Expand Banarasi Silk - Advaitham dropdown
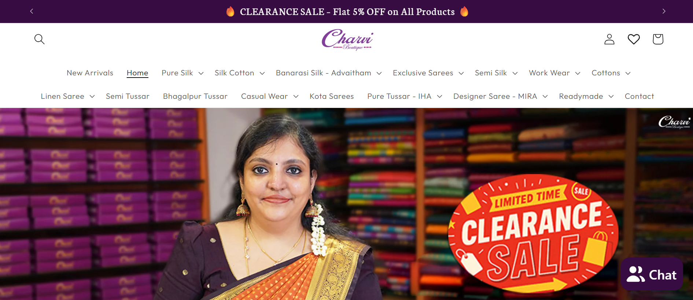The height and width of the screenshot is (300, 693). pyautogui.click(x=329, y=73)
